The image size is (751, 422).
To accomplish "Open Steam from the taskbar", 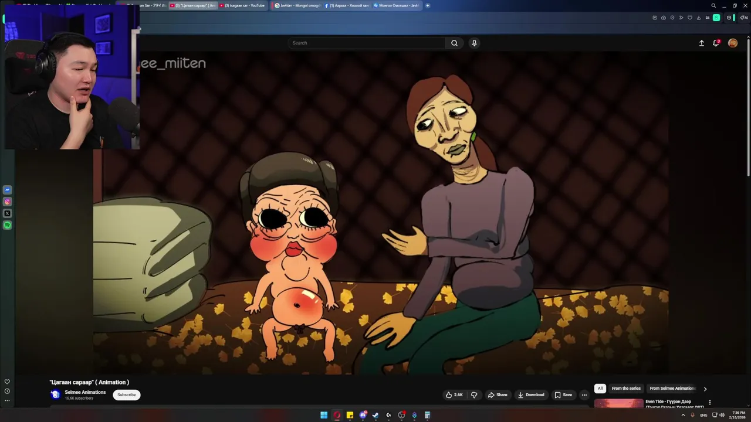I will [375, 415].
